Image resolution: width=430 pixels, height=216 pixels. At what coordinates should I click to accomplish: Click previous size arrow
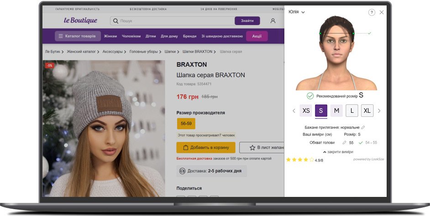(294, 111)
